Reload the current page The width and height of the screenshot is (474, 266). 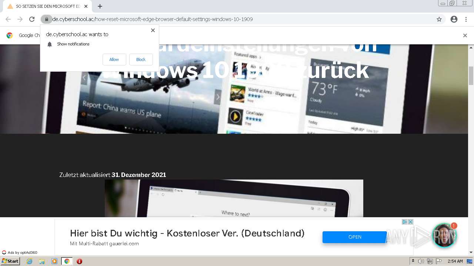pos(32,19)
